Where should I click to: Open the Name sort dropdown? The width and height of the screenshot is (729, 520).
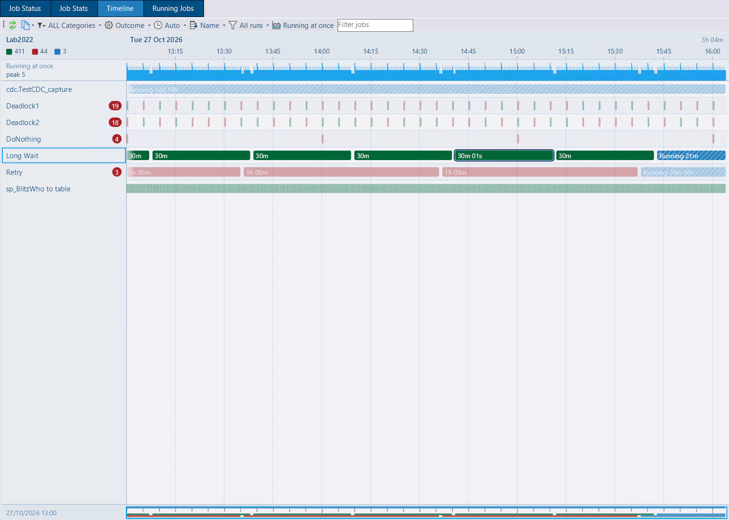click(207, 26)
